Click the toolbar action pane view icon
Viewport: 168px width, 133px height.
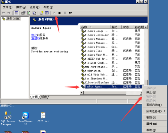pyautogui.click(x=47, y=13)
